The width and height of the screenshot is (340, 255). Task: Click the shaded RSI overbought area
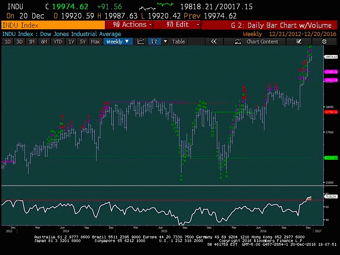309,198
